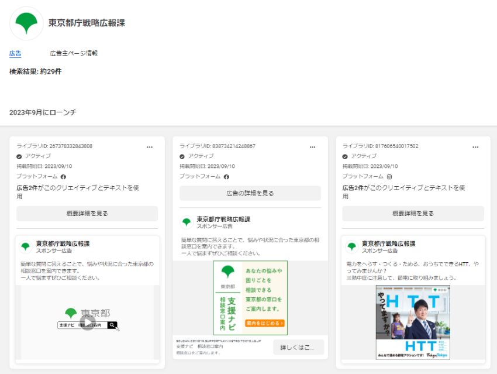Click ライブラリID: 817606540017502 text
The height and width of the screenshot is (374, 497).
tap(381, 146)
